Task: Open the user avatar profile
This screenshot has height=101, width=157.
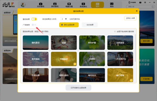Action: click(x=23, y=5)
